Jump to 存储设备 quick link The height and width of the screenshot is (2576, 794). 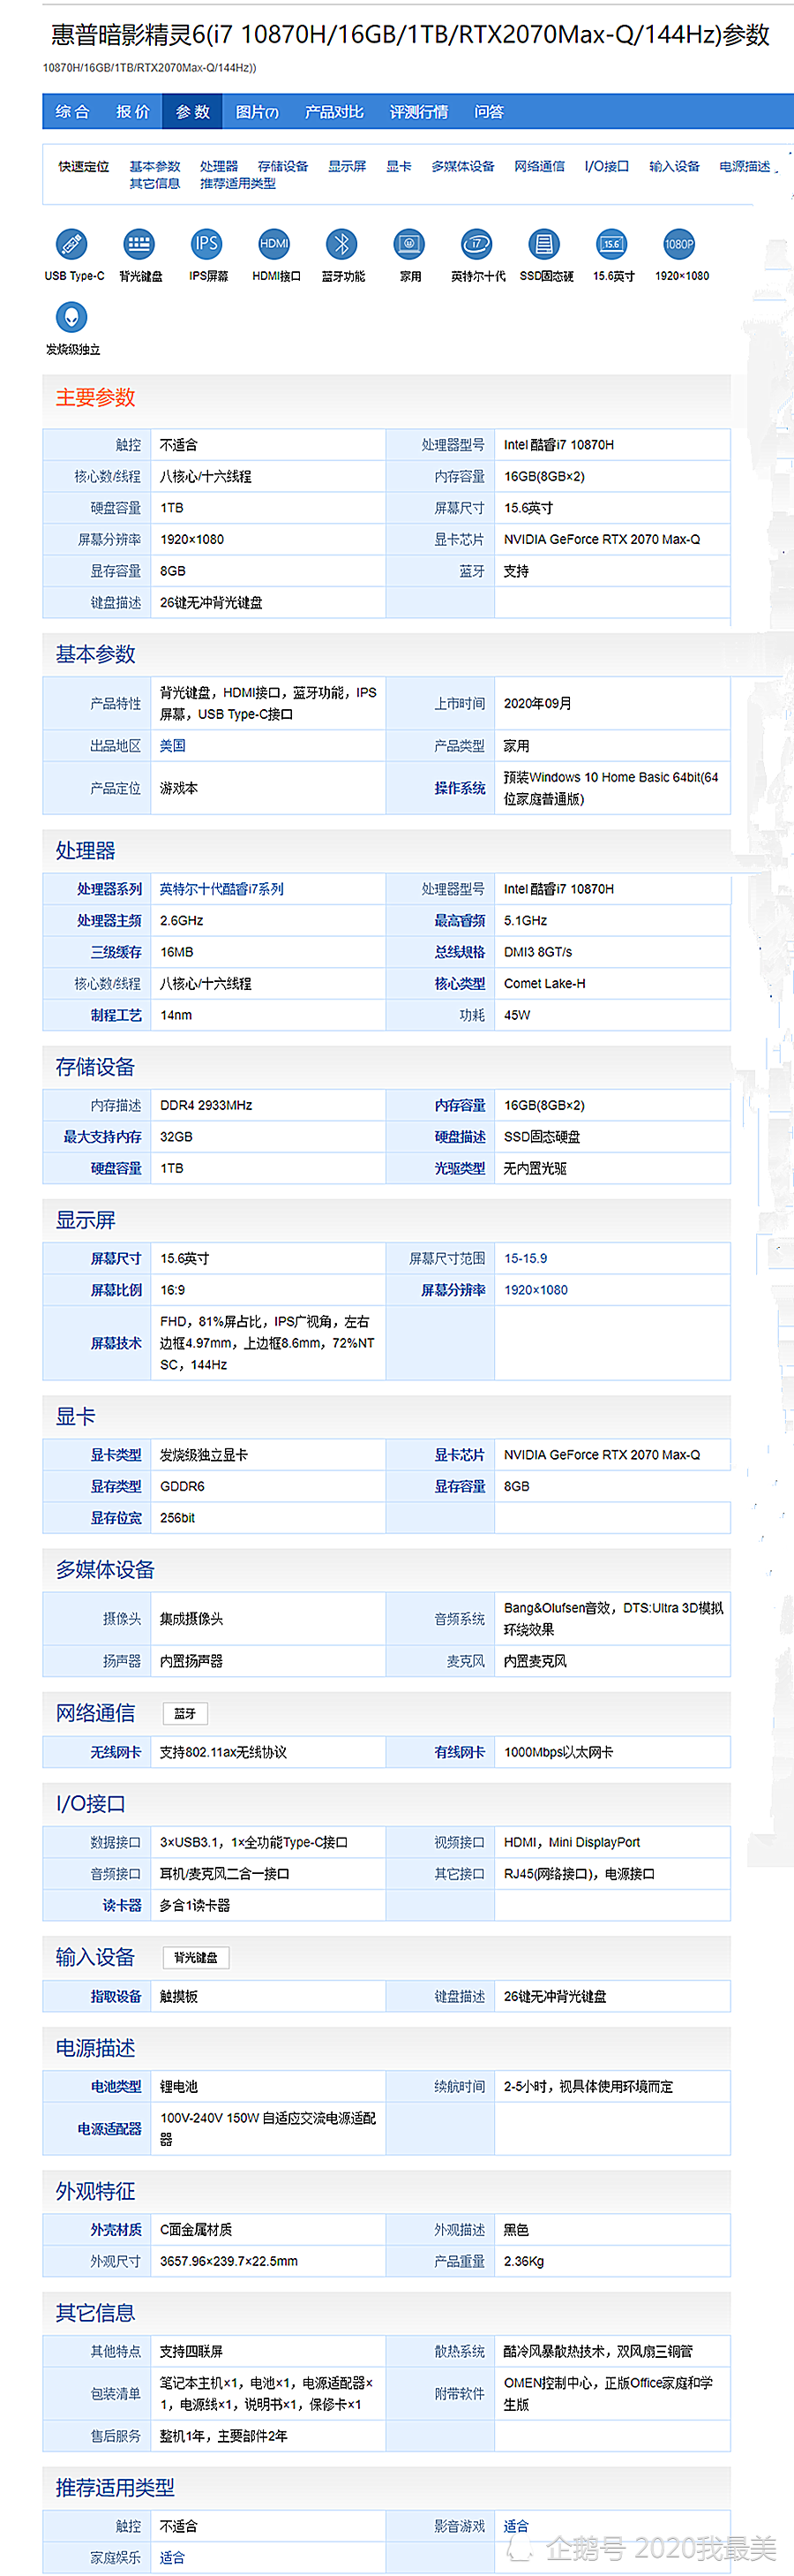282,167
